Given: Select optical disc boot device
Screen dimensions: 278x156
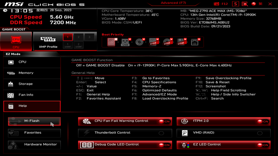Looking at the screenshot, I should pos(140,42).
